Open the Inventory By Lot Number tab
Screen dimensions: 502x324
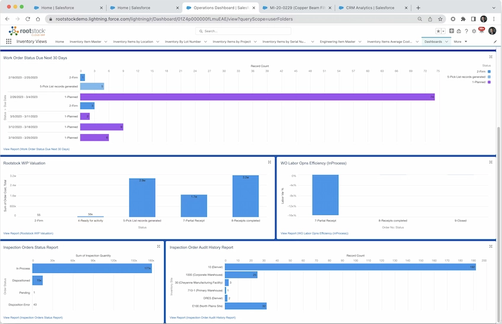pos(183,42)
